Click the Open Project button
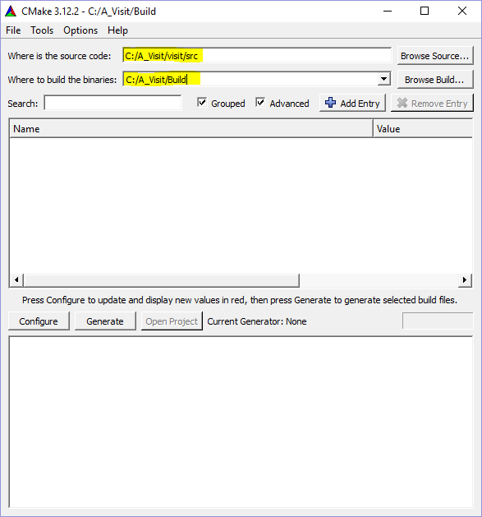The width and height of the screenshot is (482, 517). tap(172, 321)
